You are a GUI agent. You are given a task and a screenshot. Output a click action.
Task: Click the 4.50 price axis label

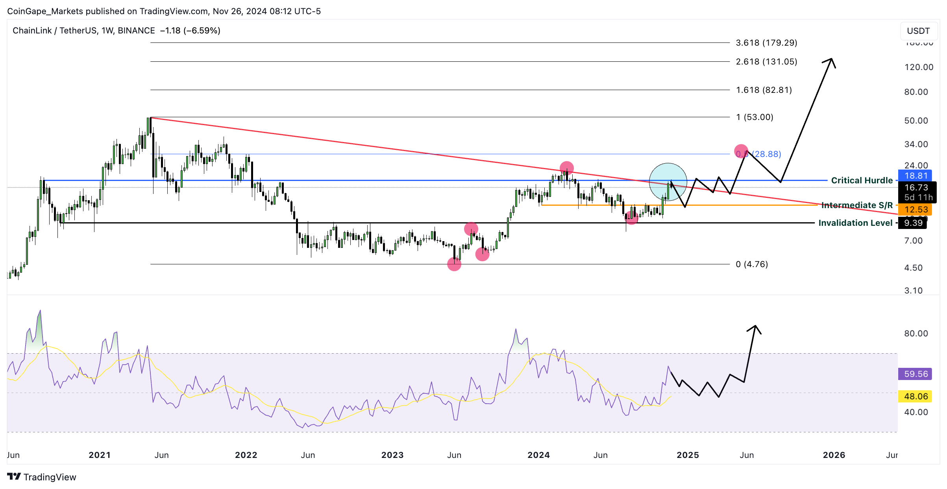[913, 268]
